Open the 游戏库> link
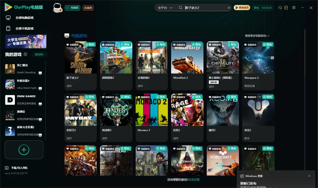The image size is (318, 188). 39,55
